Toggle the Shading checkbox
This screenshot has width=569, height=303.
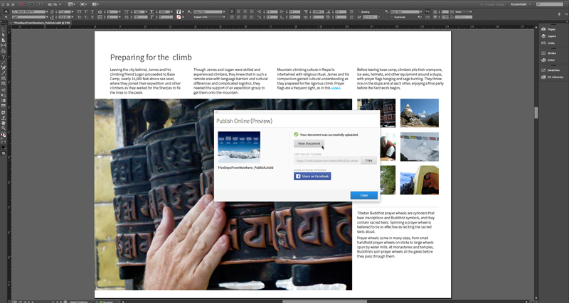click(x=359, y=11)
